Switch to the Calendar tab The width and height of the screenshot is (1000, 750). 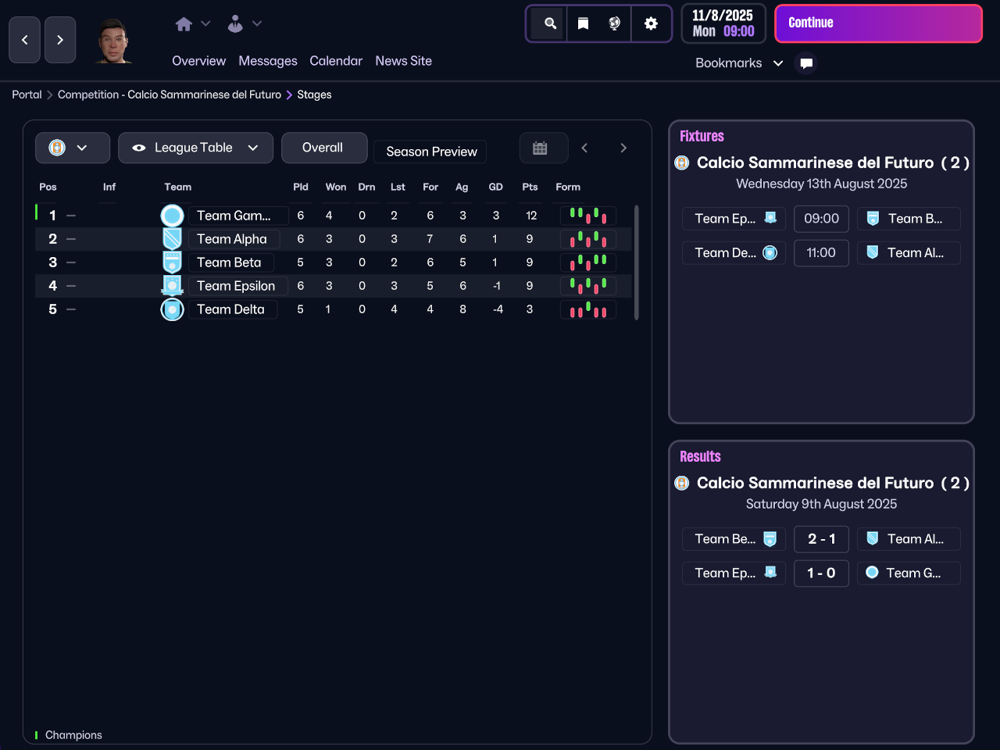point(336,61)
